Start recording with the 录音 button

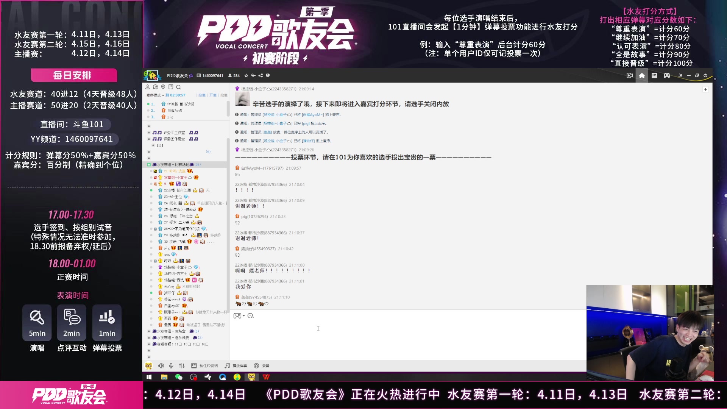[262, 366]
